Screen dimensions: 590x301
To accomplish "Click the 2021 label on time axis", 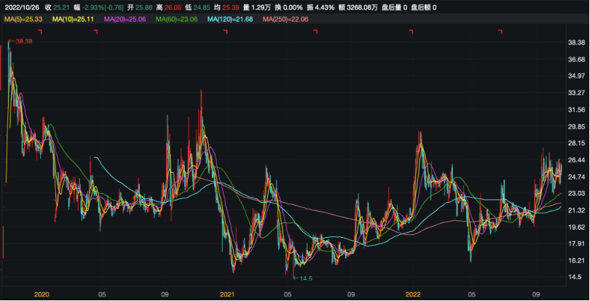I will point(227,294).
